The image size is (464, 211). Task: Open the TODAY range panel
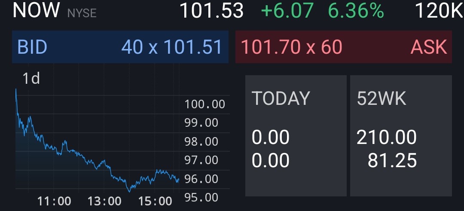[x=296, y=135]
